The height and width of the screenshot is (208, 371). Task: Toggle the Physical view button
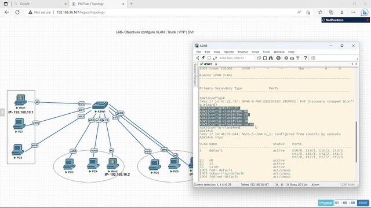(x=326, y=203)
